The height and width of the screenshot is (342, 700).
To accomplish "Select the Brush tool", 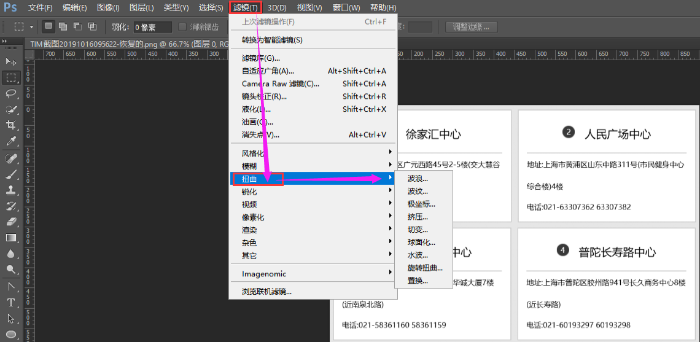I will coord(11,174).
